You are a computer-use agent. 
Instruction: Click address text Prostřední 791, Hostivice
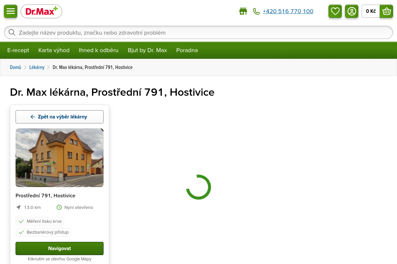tap(45, 195)
